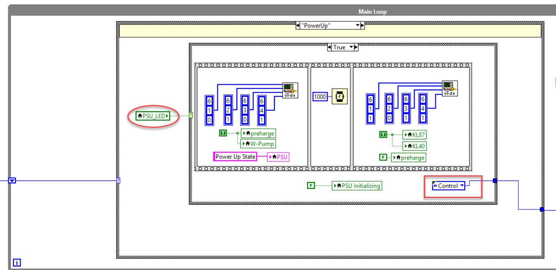The image size is (556, 270).
Task: Open the True case selector dropdown arrow
Action: pos(351,48)
